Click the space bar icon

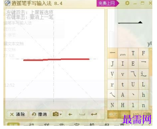[82, 114]
